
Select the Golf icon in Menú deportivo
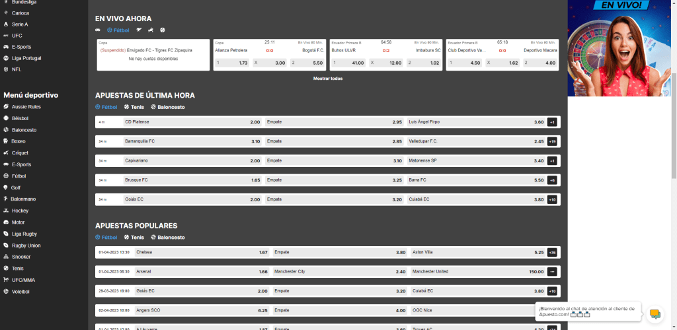click(5, 187)
